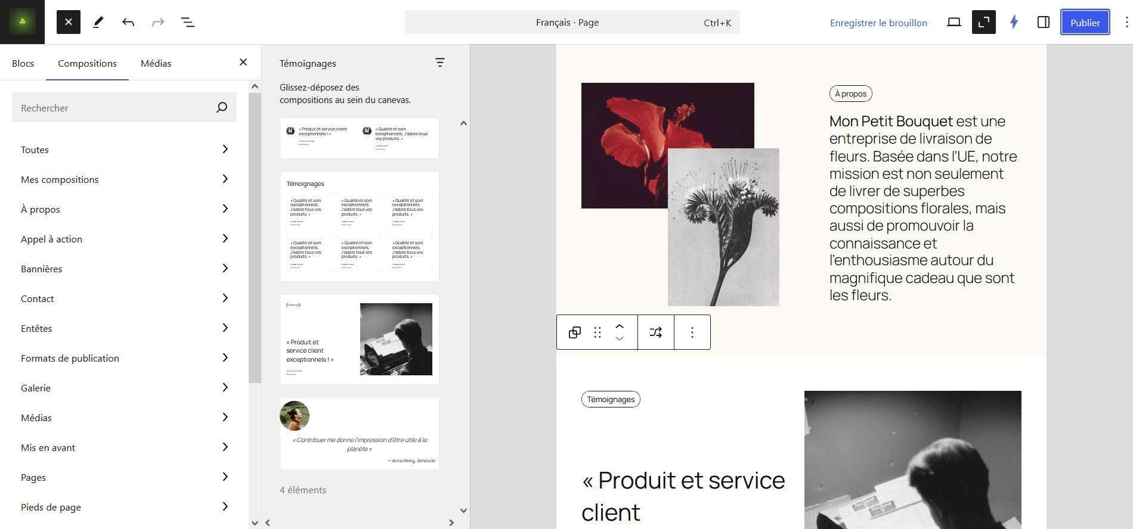Click the Rechercher search field
The height and width of the screenshot is (529, 1133).
124,107
